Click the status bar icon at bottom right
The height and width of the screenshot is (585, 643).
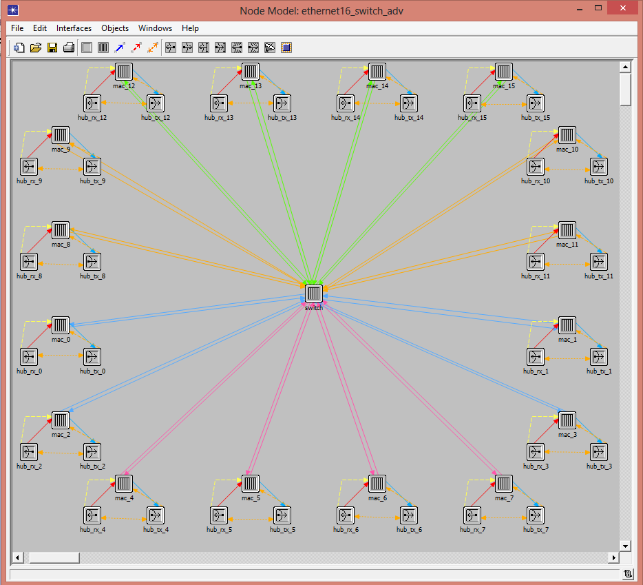(x=628, y=573)
